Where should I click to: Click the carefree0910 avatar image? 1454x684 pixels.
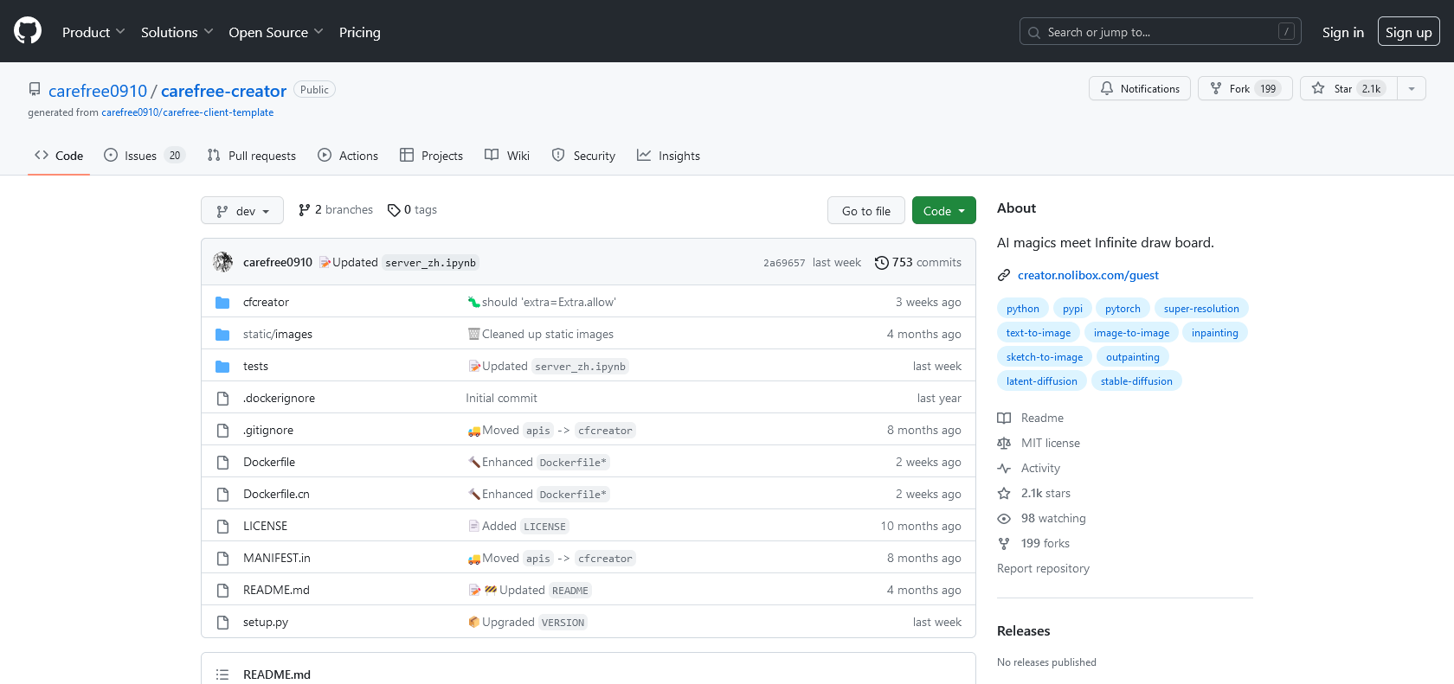(x=223, y=262)
